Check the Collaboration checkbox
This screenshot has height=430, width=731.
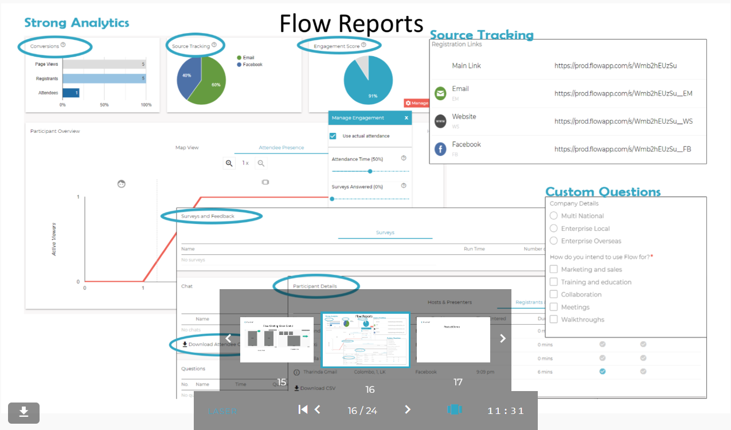coord(553,294)
